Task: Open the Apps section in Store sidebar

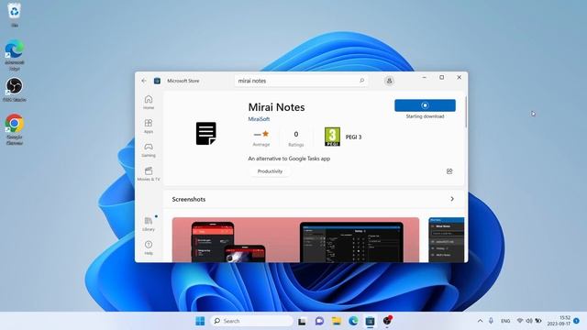Action: coord(149,126)
